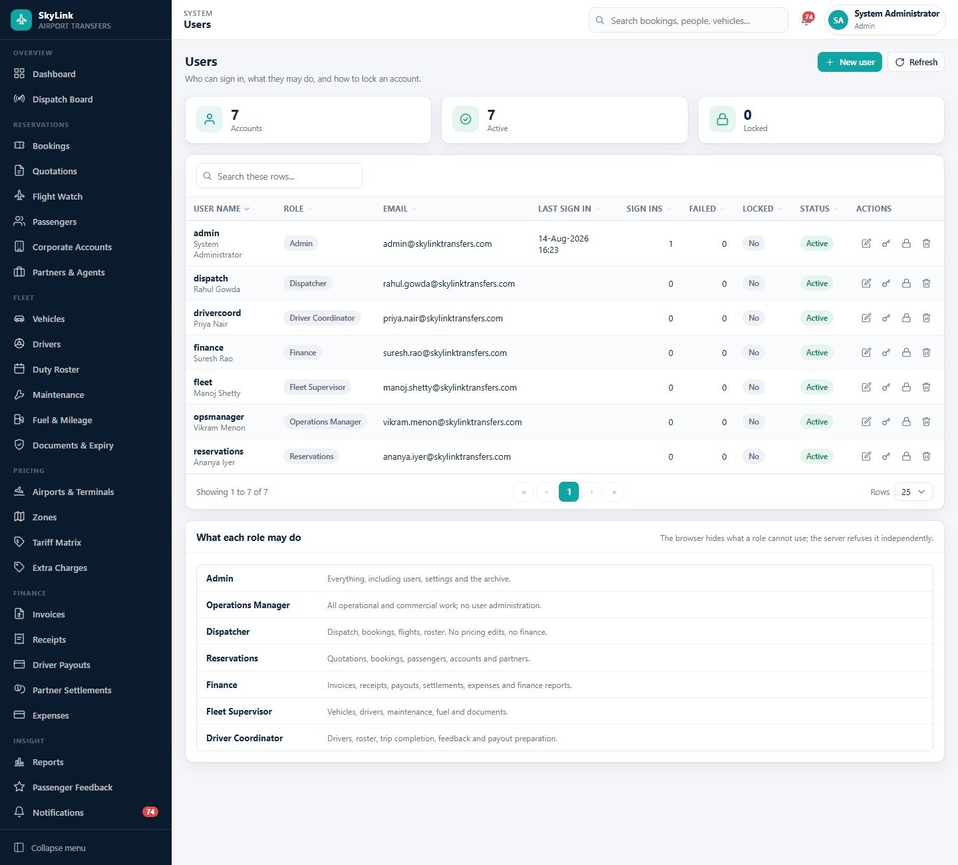Edit the fleet user row
This screenshot has width=958, height=865.
[x=866, y=387]
